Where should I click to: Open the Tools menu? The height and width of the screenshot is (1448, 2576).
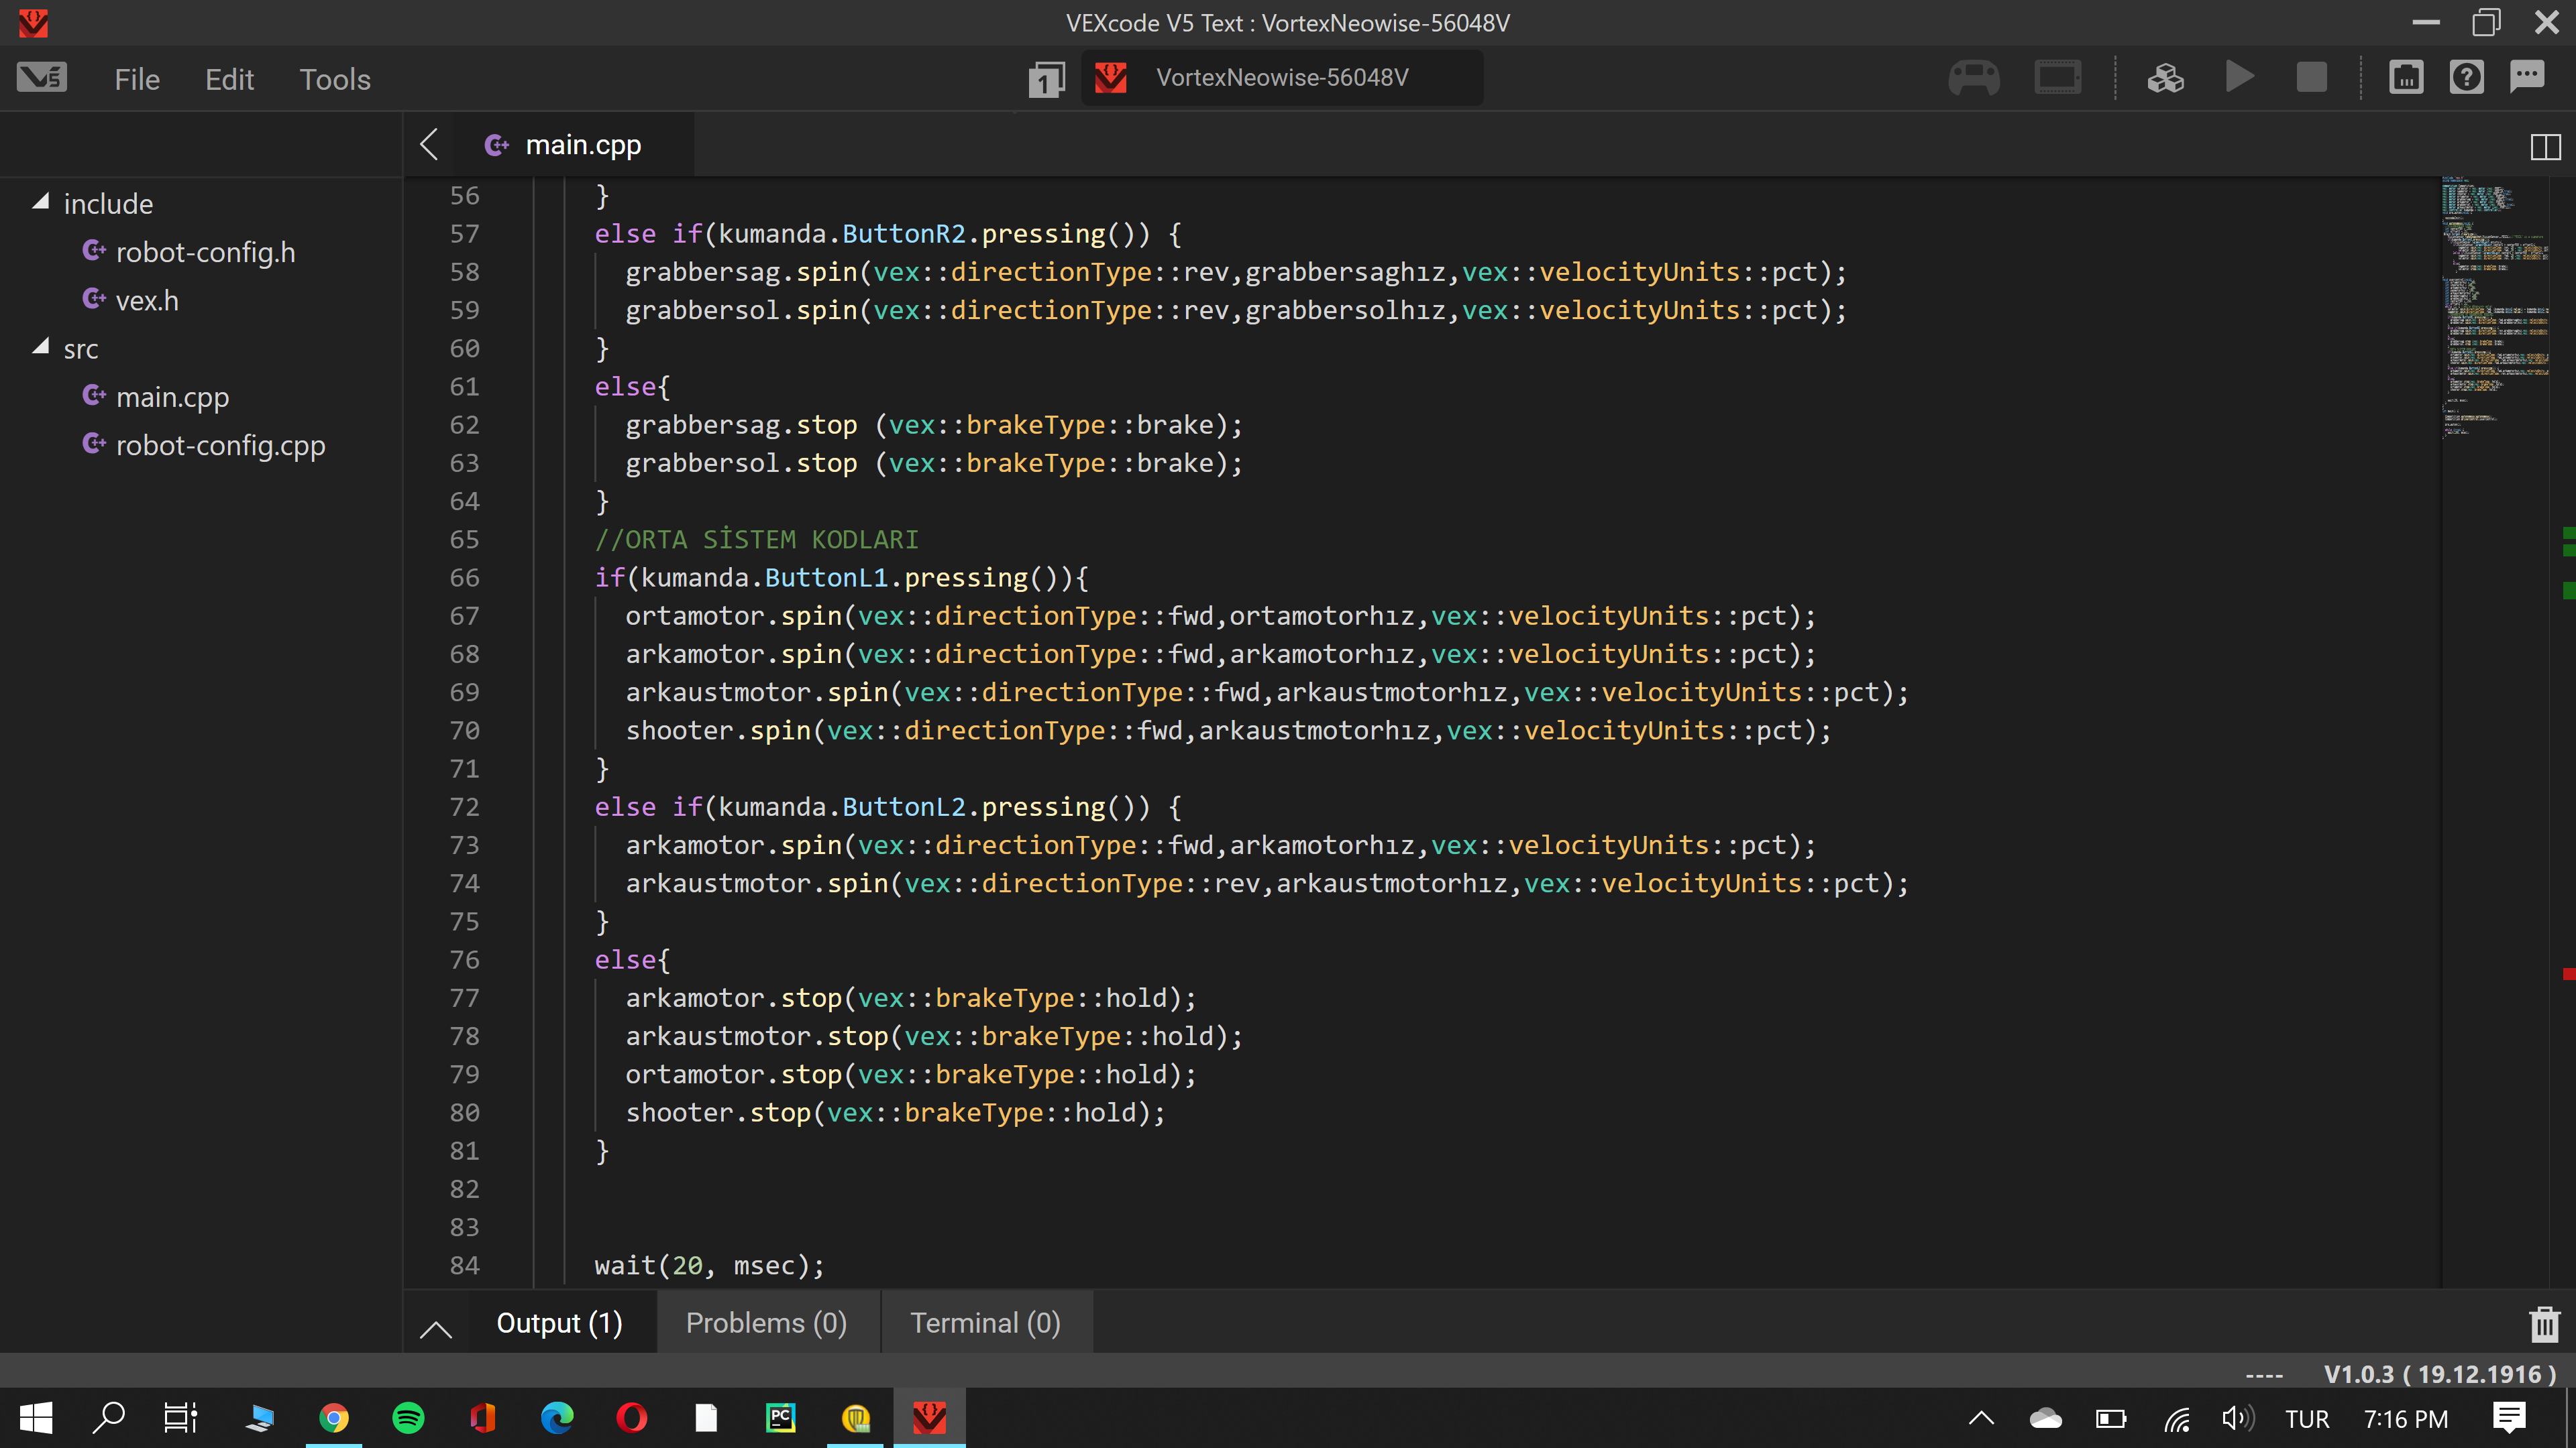pos(335,80)
